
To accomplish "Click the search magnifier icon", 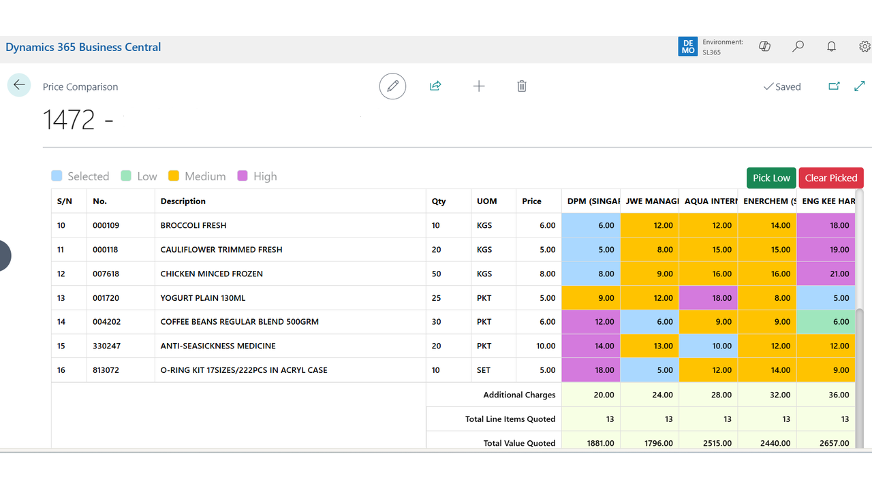I will (x=798, y=46).
